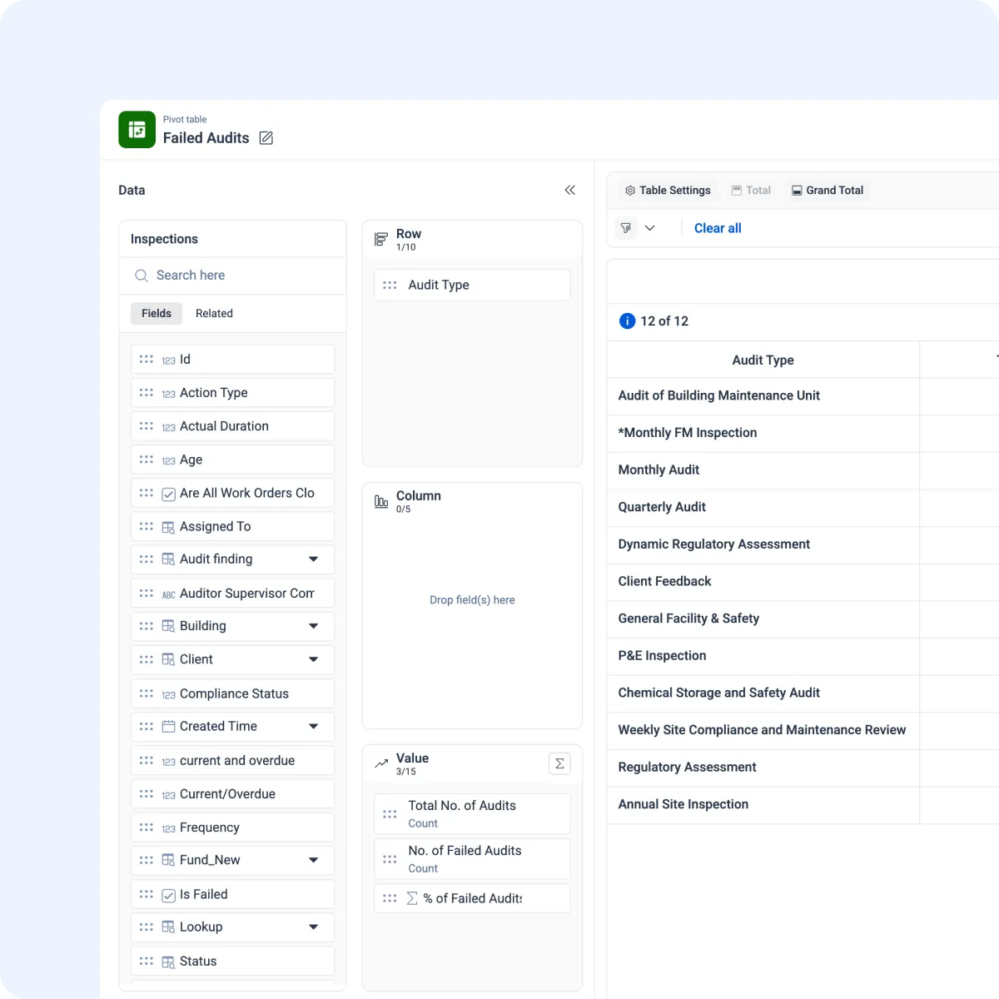Click the edit pencil next to Failed Audits
999x999 pixels.
(266, 137)
